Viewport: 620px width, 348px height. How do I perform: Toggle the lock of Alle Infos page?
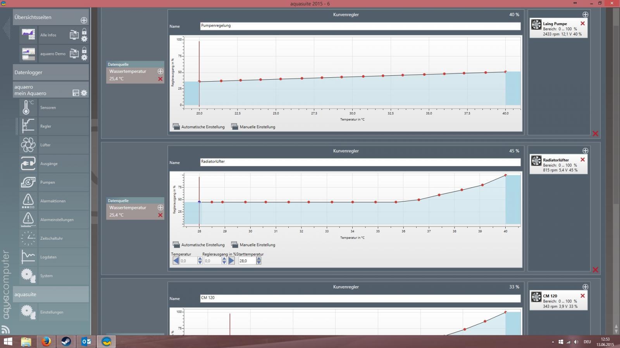coord(84,31)
